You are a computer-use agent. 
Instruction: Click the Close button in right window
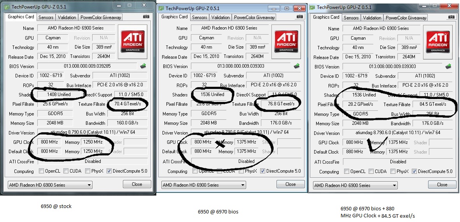point(442,184)
